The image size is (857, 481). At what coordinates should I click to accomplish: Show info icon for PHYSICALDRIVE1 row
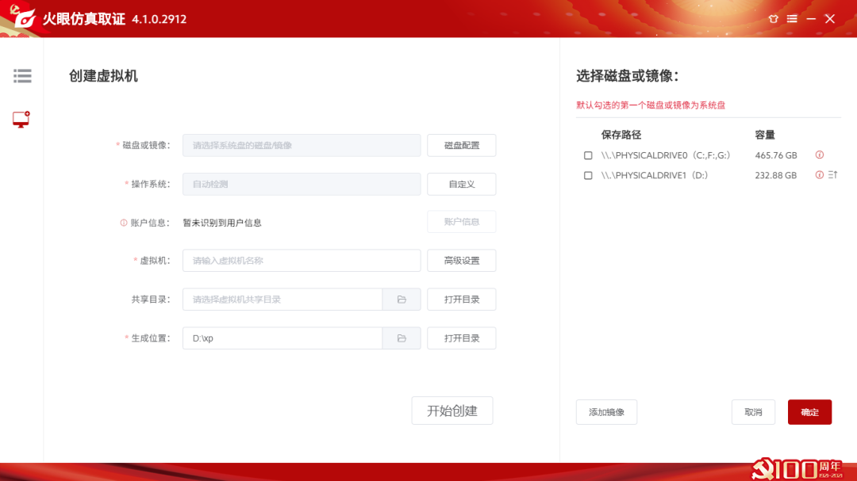pyautogui.click(x=819, y=175)
